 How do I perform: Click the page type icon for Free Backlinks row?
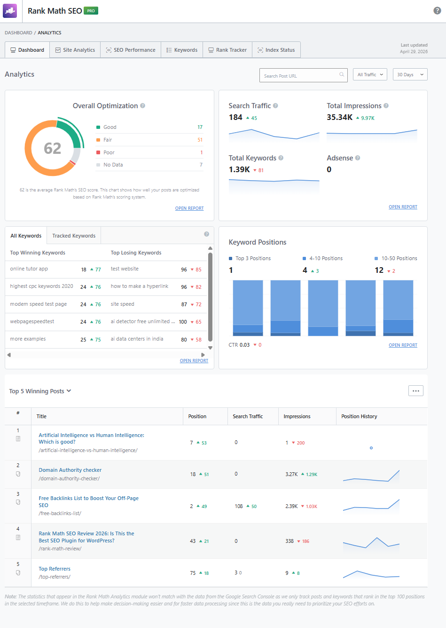[x=18, y=502]
